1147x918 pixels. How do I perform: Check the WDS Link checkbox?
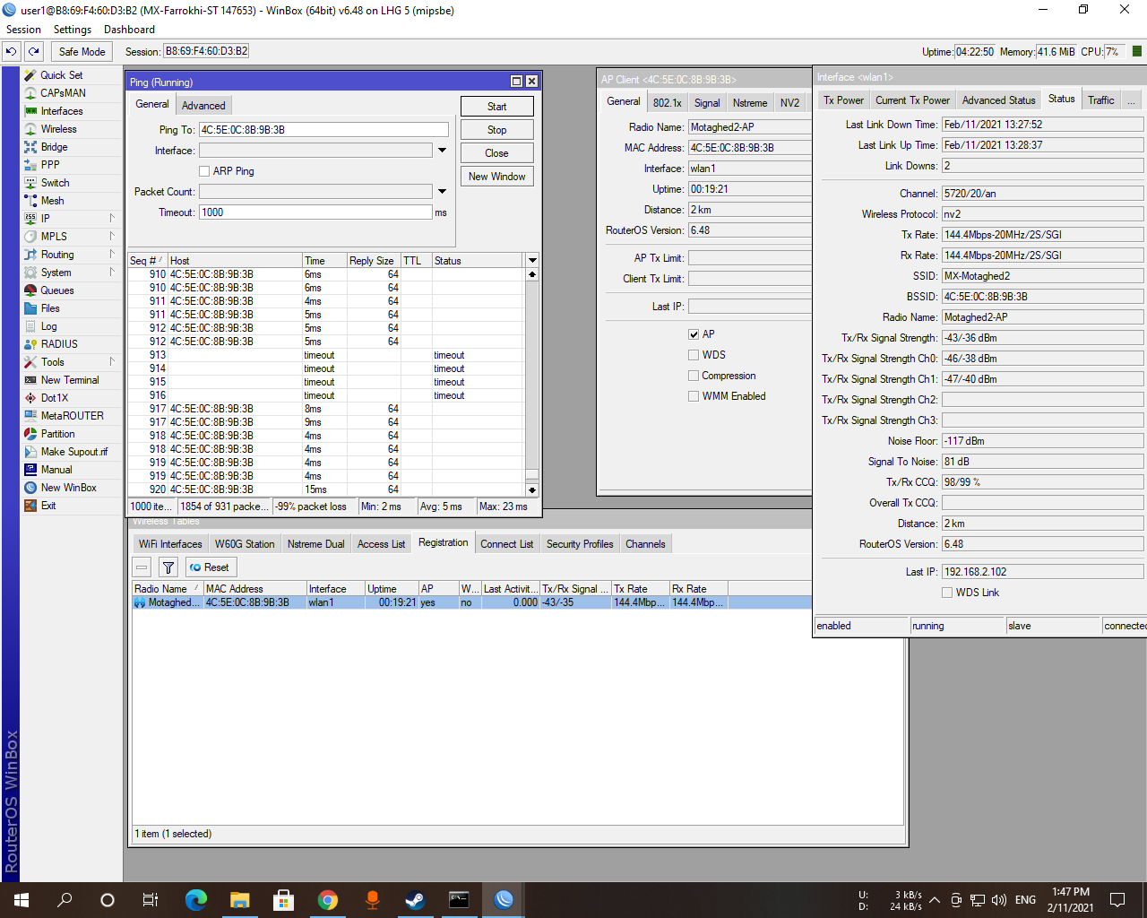pos(946,592)
